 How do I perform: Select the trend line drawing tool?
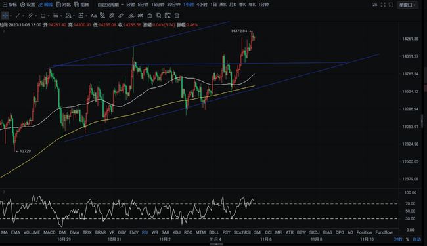pyautogui.click(x=18, y=16)
